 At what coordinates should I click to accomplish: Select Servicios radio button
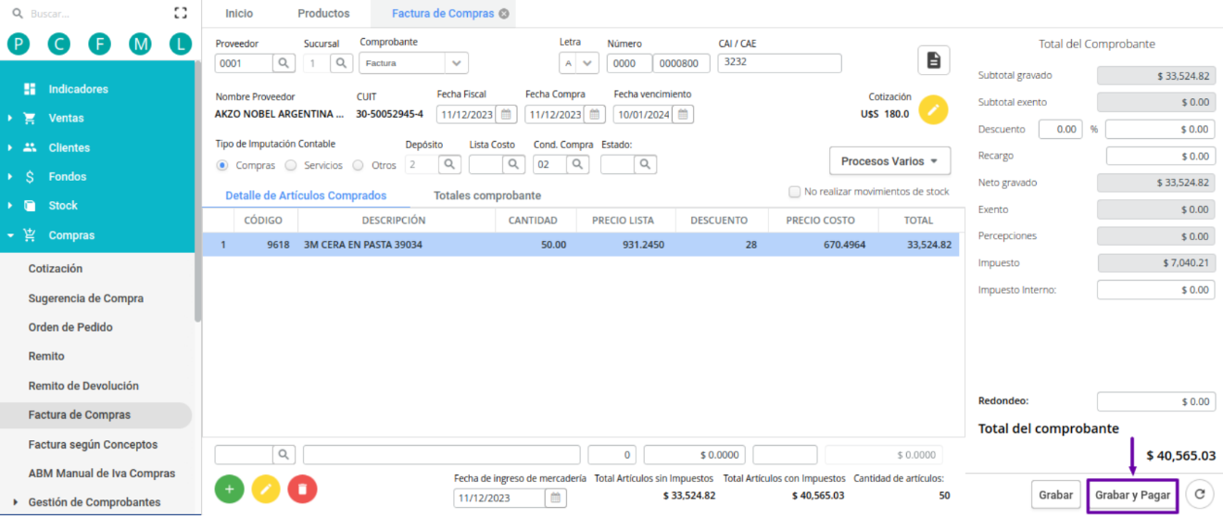coord(291,165)
